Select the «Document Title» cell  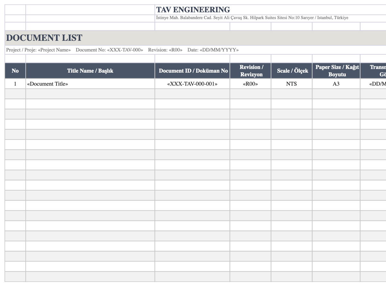click(x=90, y=84)
